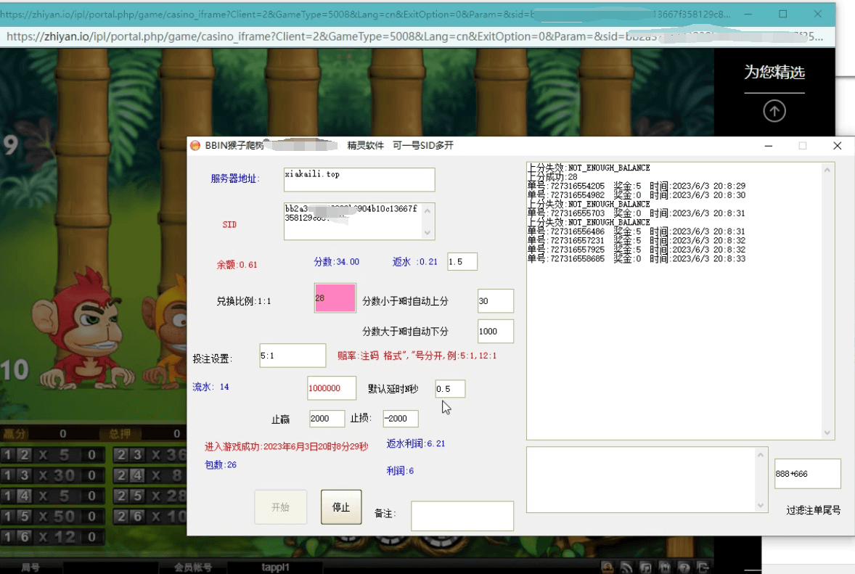Click the 流水: 14 label

click(x=210, y=387)
